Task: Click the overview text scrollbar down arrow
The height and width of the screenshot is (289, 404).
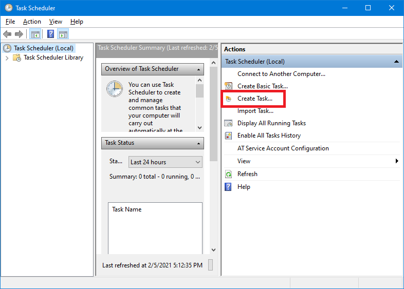Action: click(199, 128)
